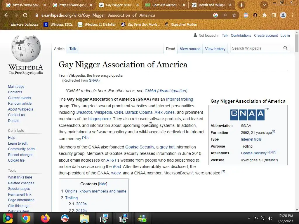
Task: Open the Espectral McGee bookmark
Action: coord(180,24)
